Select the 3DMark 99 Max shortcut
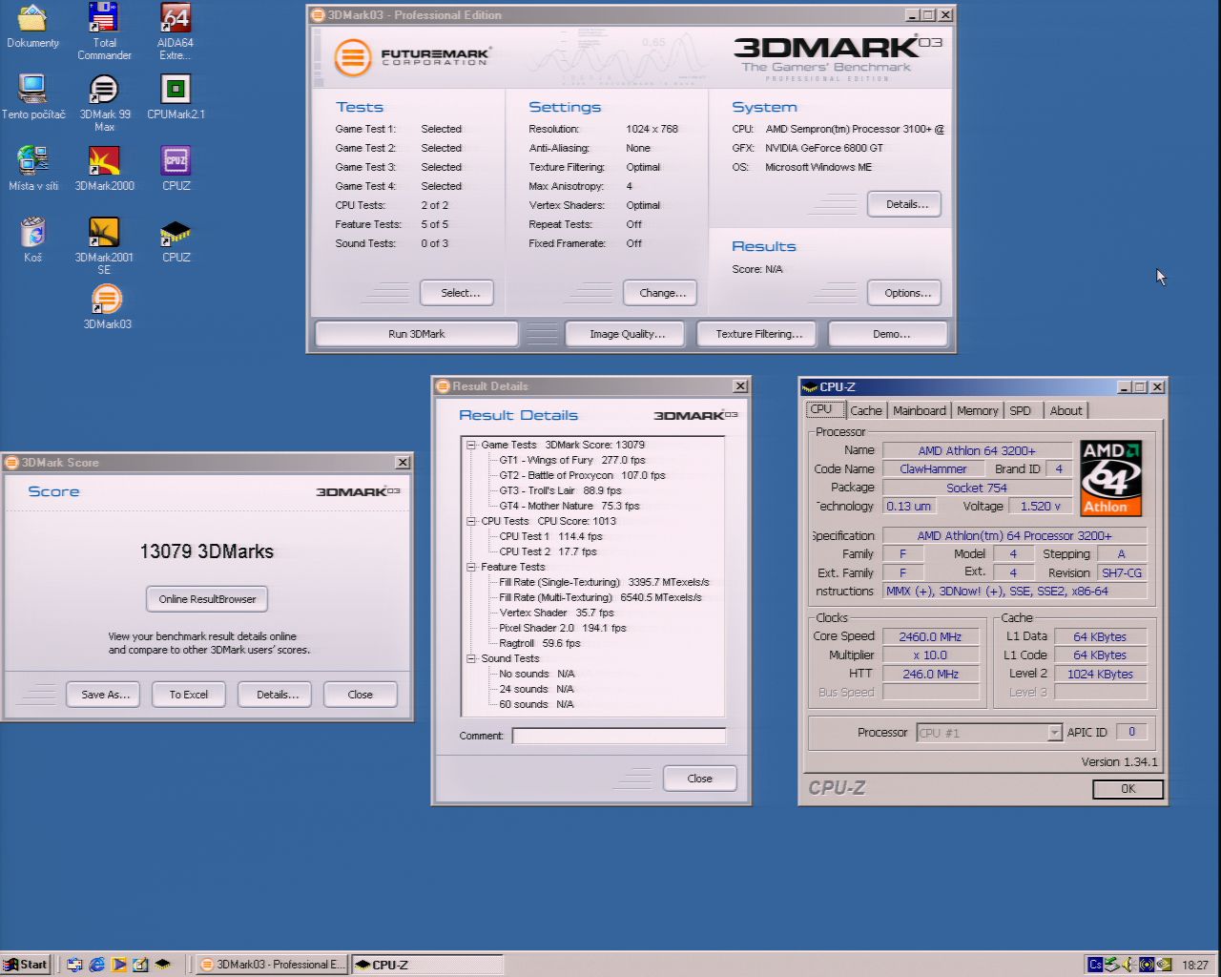The image size is (1221, 977). point(104,103)
